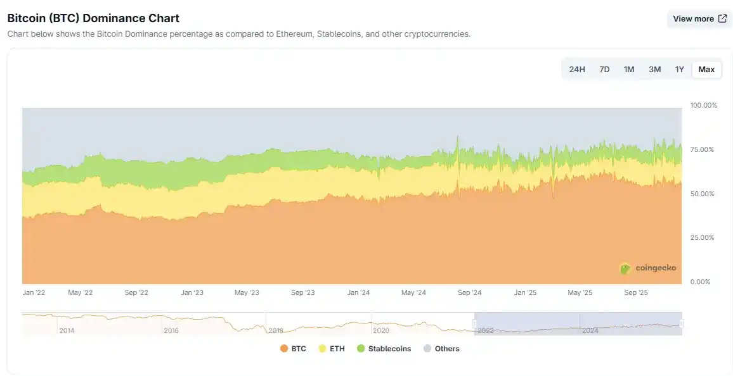Switch to the 1Y time range tab

tap(680, 69)
